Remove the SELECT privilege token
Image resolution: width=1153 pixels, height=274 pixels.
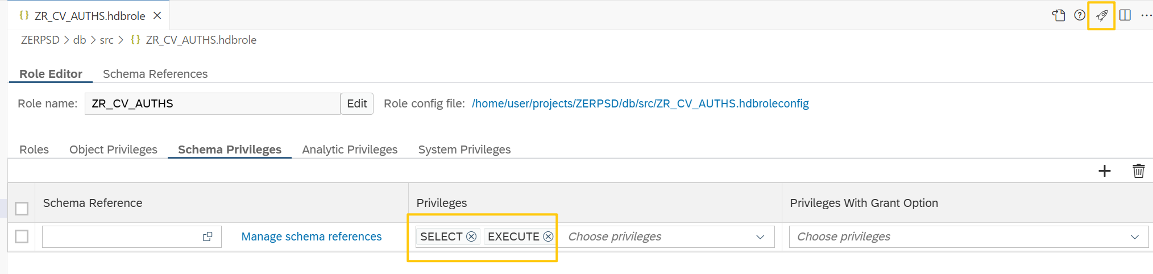pyautogui.click(x=471, y=236)
